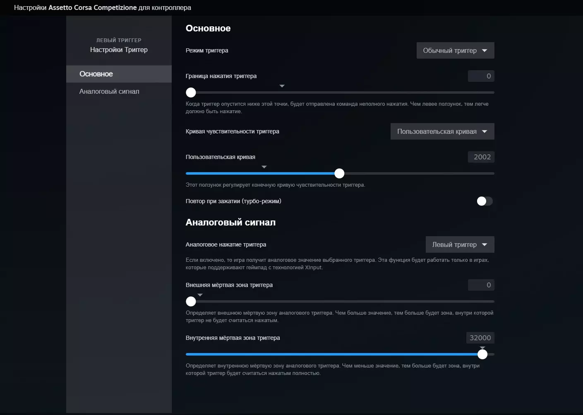Click default marker above outer dead zone slider
The height and width of the screenshot is (415, 583).
tap(200, 295)
